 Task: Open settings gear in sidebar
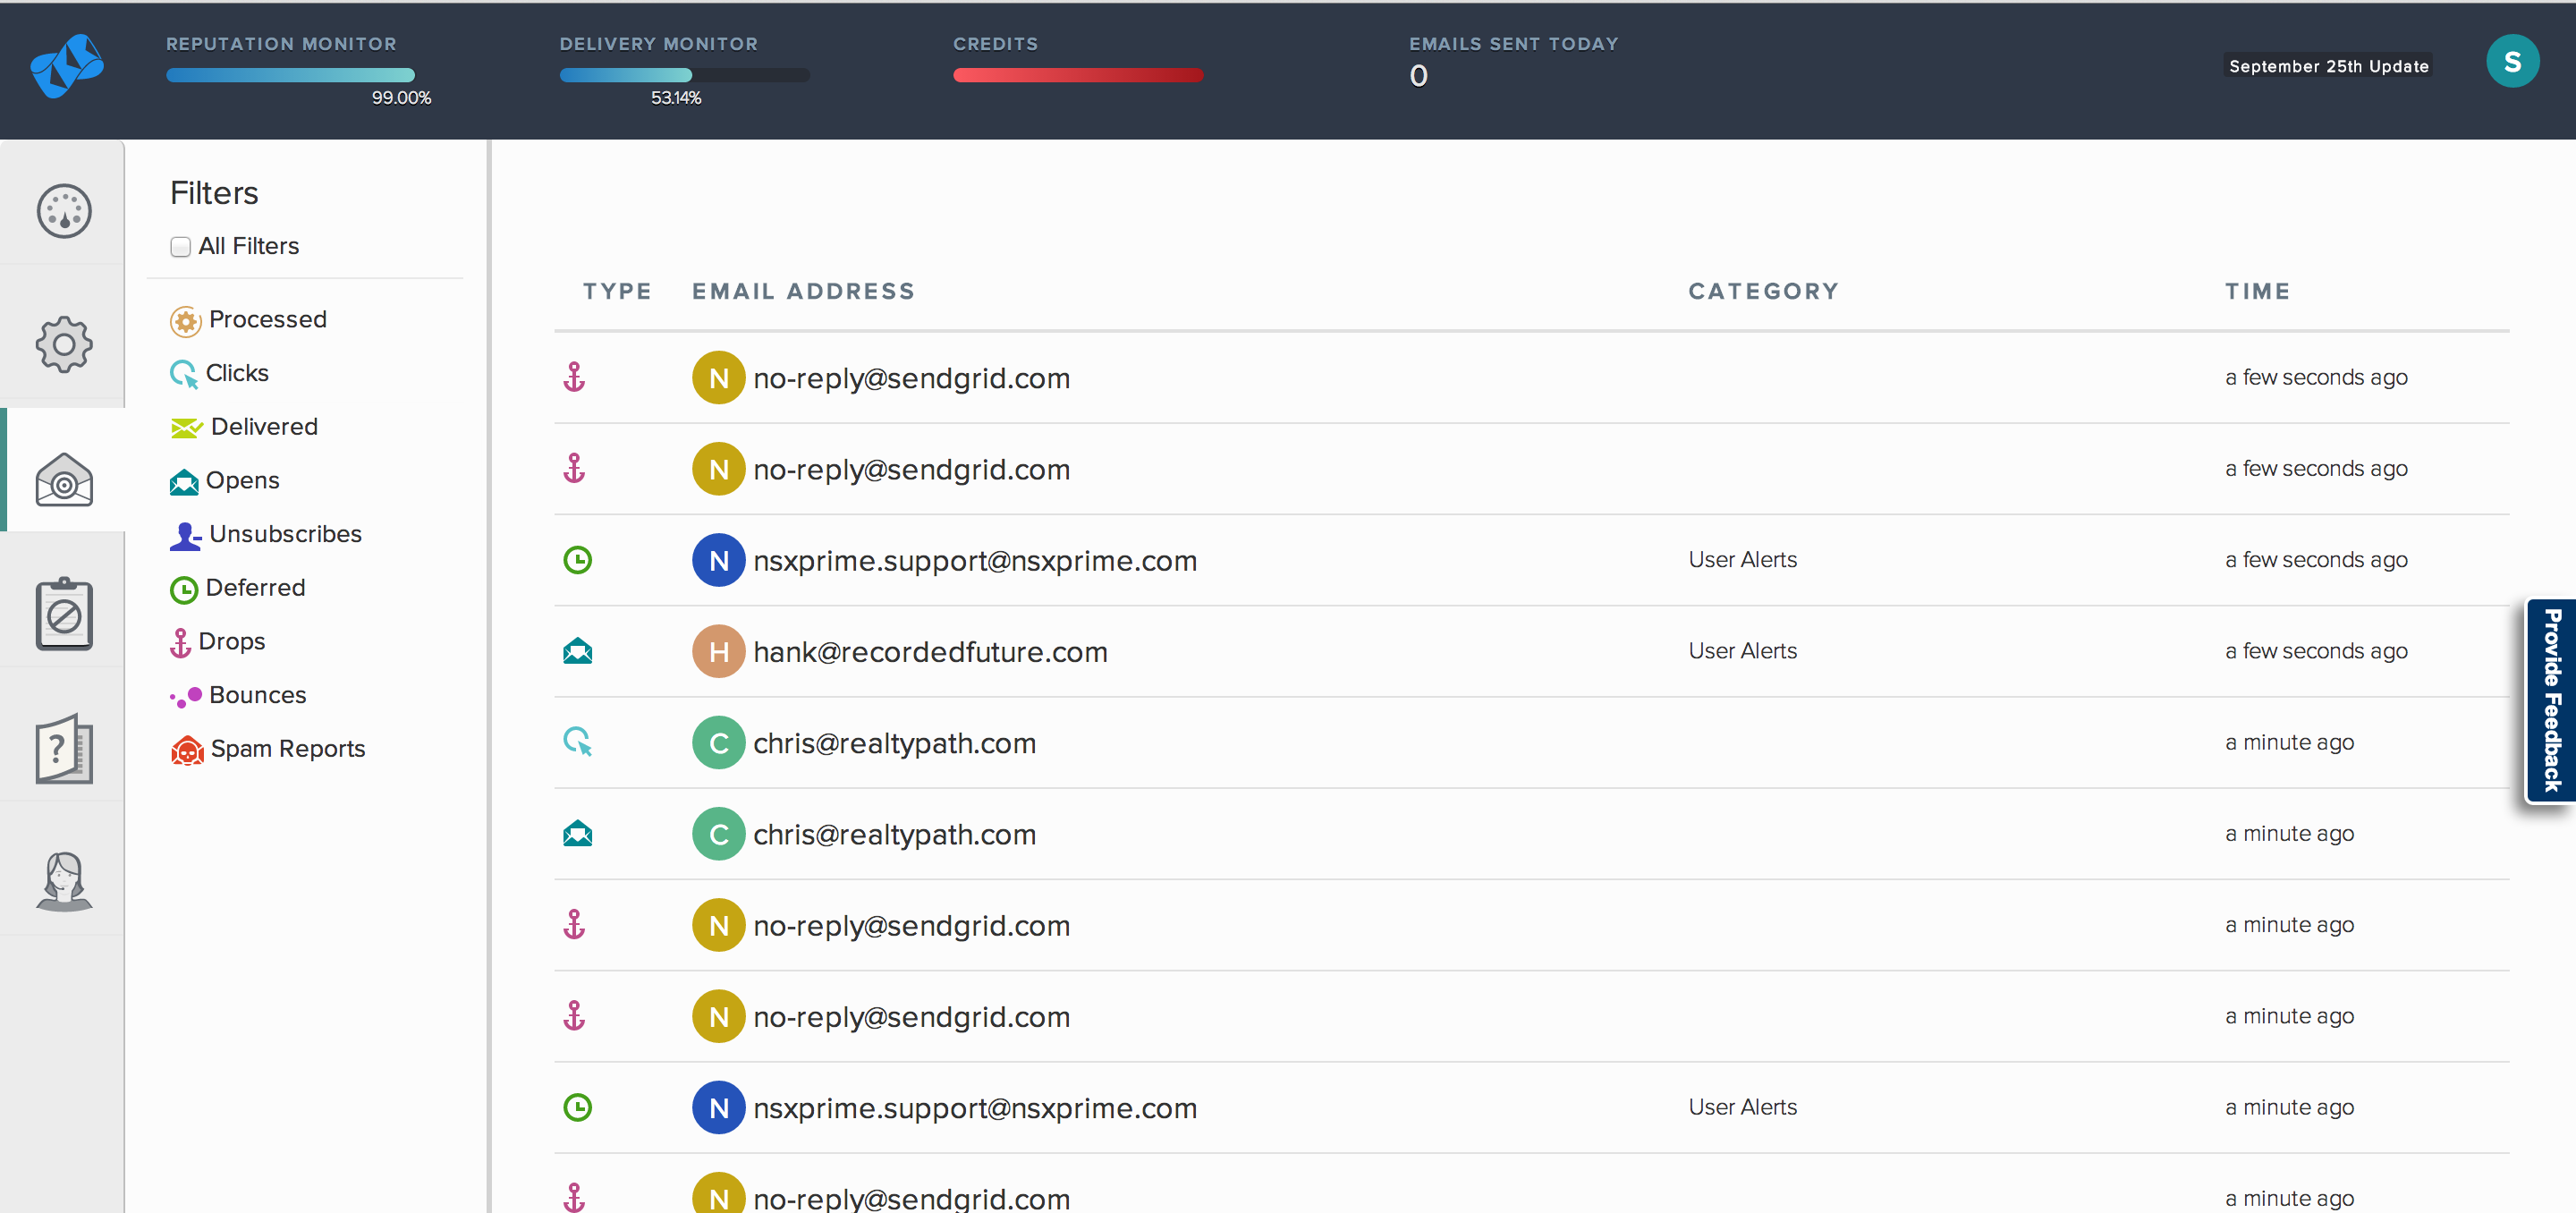[64, 345]
